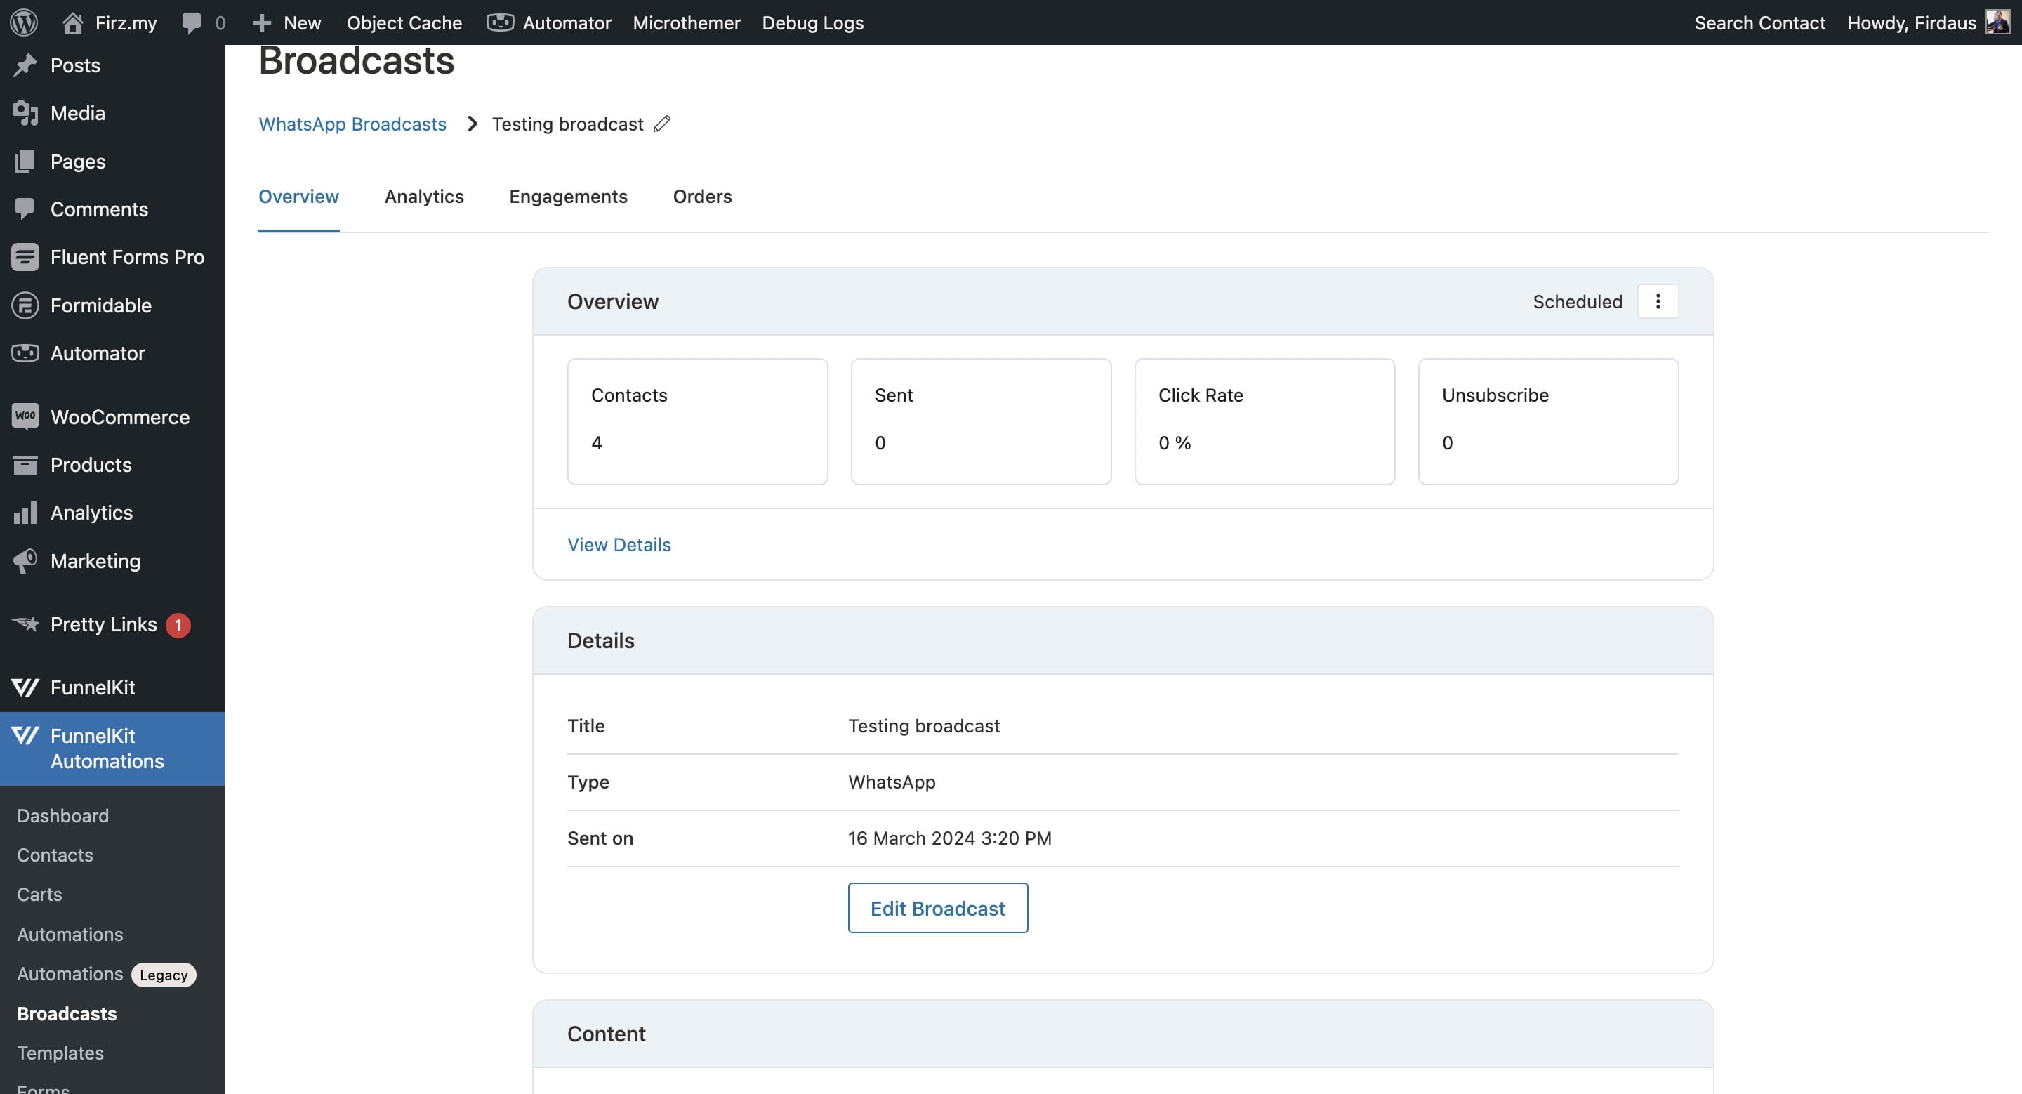Click the 'Testing broadcast' title value in Details
The width and height of the screenshot is (2022, 1094).
pos(924,726)
